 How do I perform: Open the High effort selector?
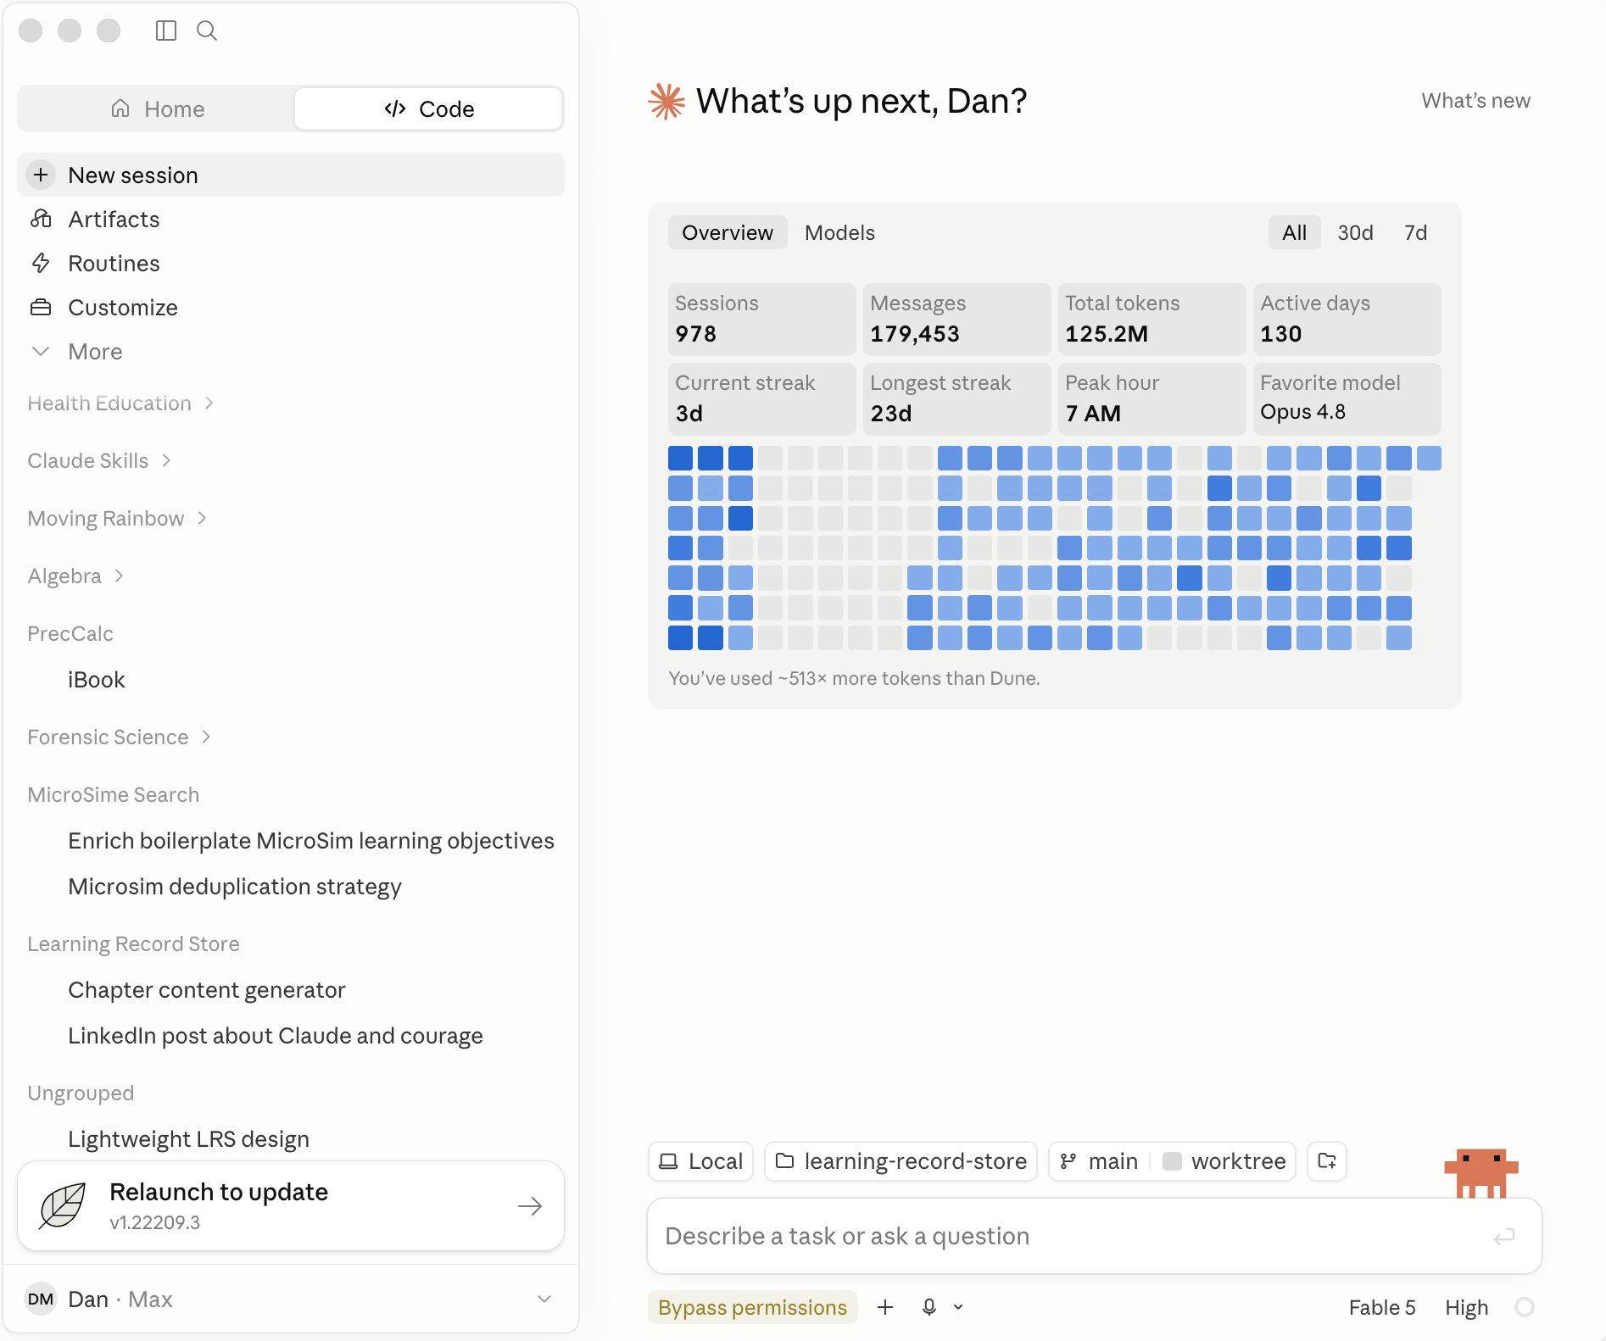click(1467, 1307)
